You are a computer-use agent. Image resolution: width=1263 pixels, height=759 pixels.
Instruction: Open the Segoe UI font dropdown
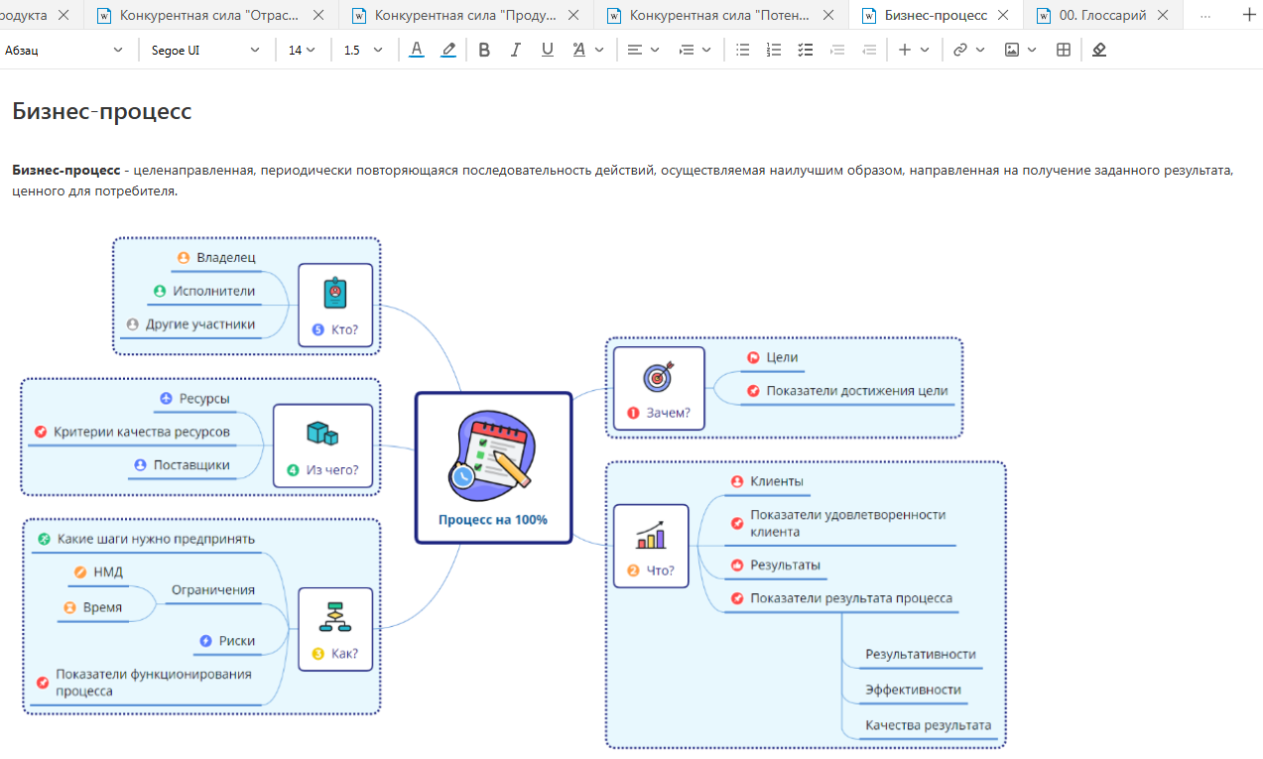coord(205,50)
